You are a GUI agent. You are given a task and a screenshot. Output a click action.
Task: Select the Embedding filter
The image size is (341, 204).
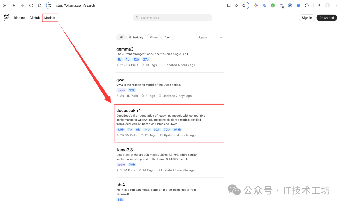[x=136, y=37]
